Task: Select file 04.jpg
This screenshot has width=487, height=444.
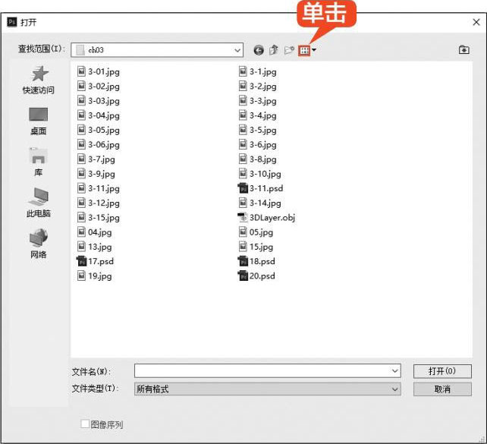Action: pyautogui.click(x=94, y=232)
